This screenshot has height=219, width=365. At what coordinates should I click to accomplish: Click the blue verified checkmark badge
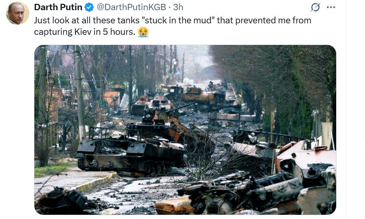coord(89,8)
